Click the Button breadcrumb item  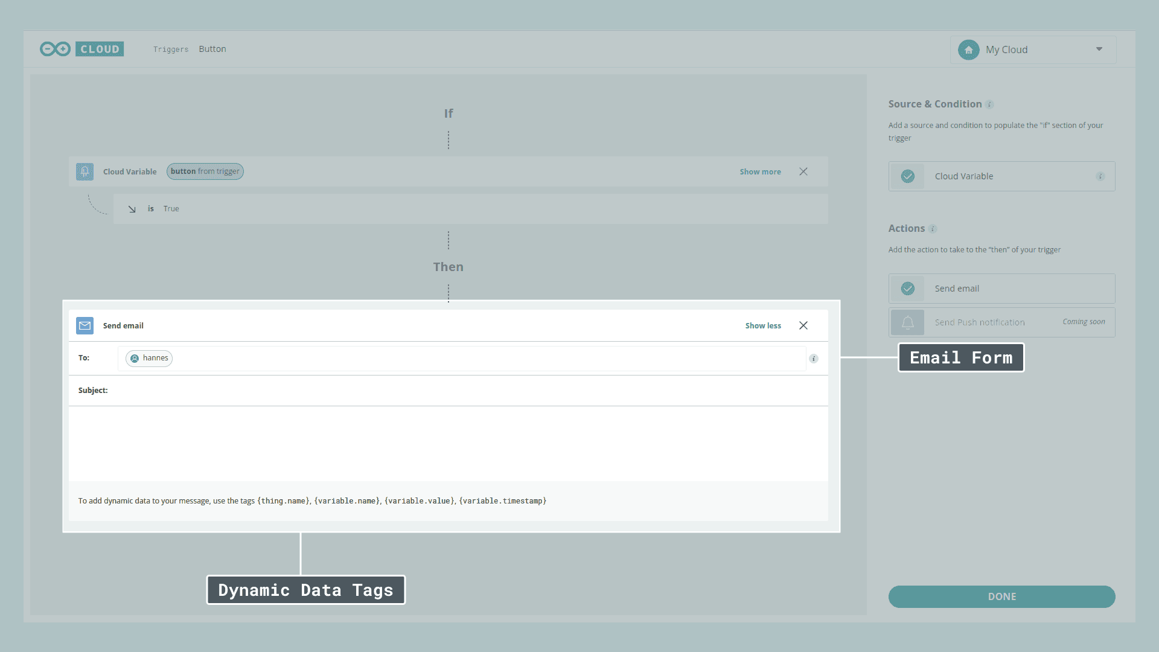[x=212, y=49]
